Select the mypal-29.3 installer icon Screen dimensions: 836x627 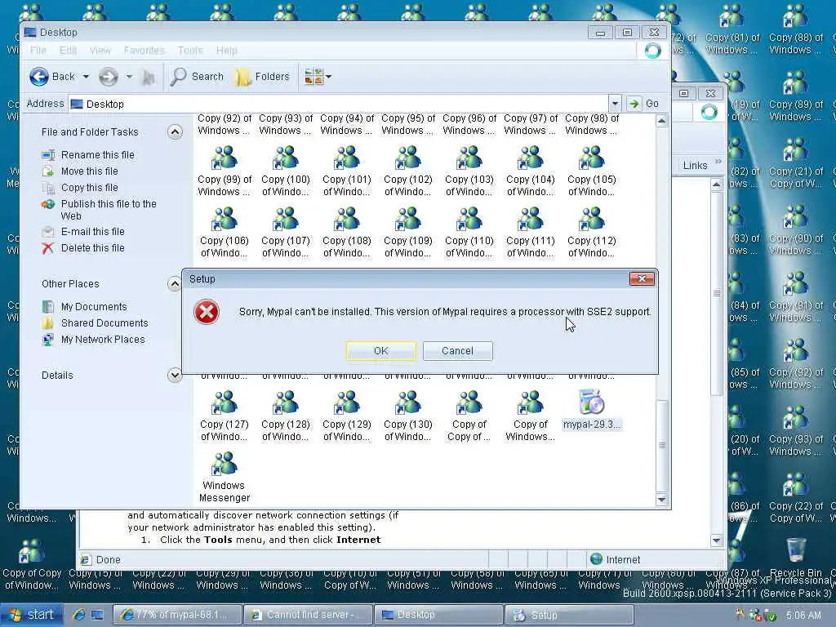591,410
